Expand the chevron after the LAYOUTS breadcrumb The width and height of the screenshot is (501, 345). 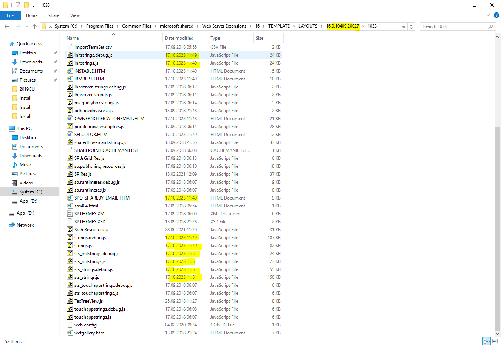coord(322,26)
